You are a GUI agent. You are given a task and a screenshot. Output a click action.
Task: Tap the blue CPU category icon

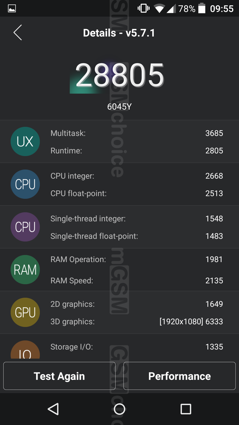coord(25,184)
